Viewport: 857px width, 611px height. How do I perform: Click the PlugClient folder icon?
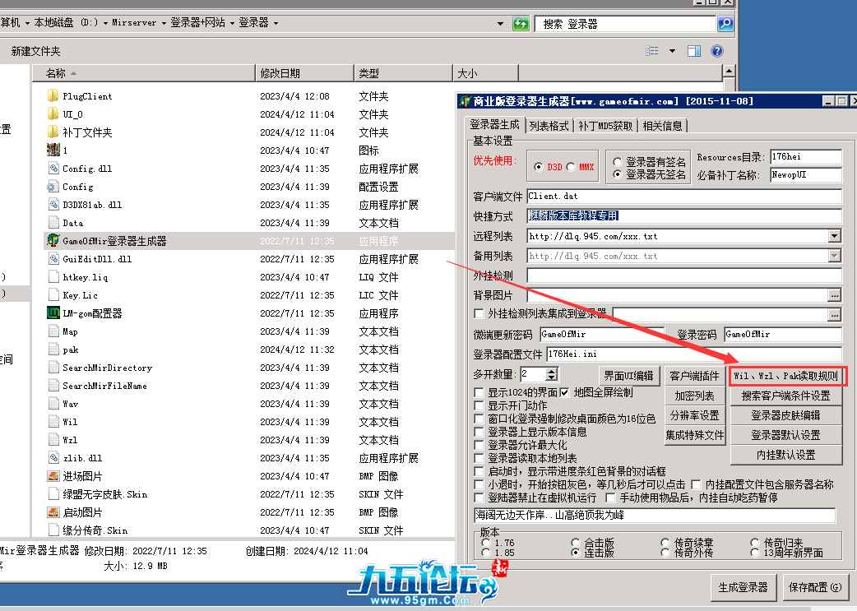tap(53, 96)
